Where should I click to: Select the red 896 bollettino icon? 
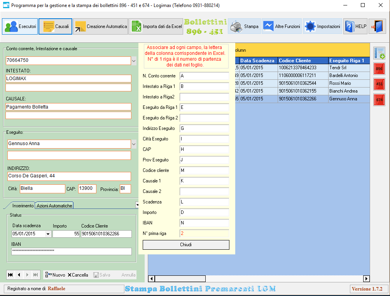pos(379,69)
